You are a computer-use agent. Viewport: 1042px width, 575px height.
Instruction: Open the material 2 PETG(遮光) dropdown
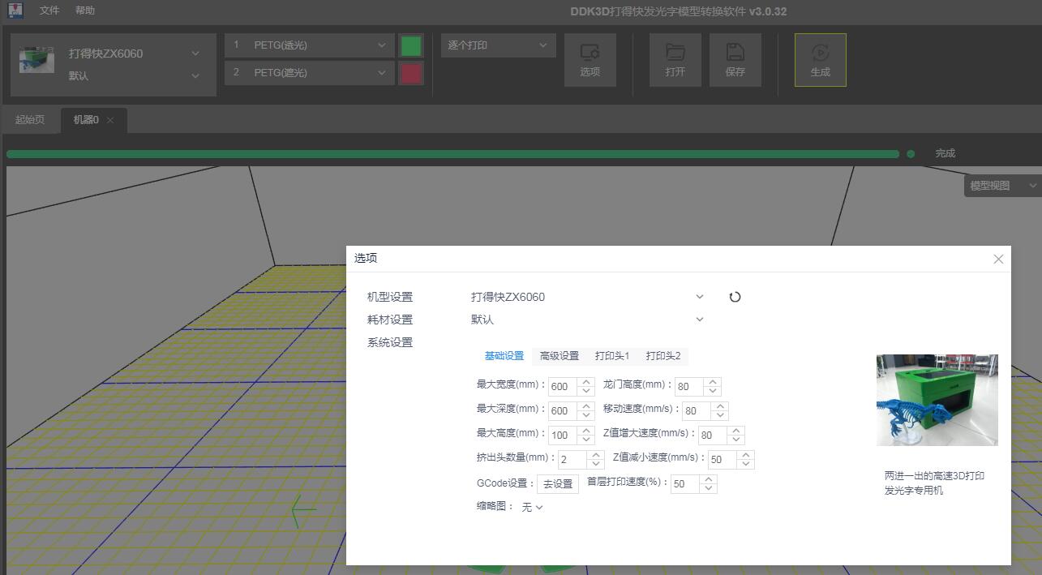[x=310, y=73]
